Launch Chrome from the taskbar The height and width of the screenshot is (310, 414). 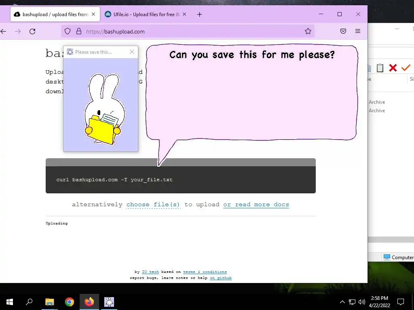point(70,302)
